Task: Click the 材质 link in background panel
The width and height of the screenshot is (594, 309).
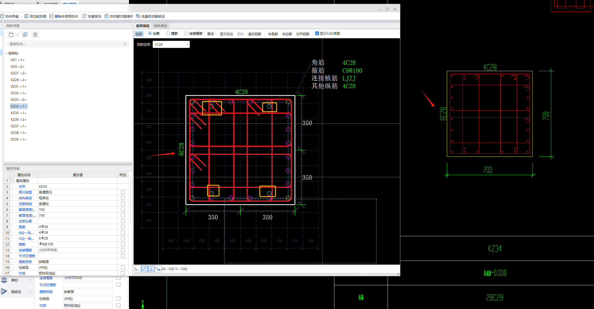Action: click(x=43, y=305)
